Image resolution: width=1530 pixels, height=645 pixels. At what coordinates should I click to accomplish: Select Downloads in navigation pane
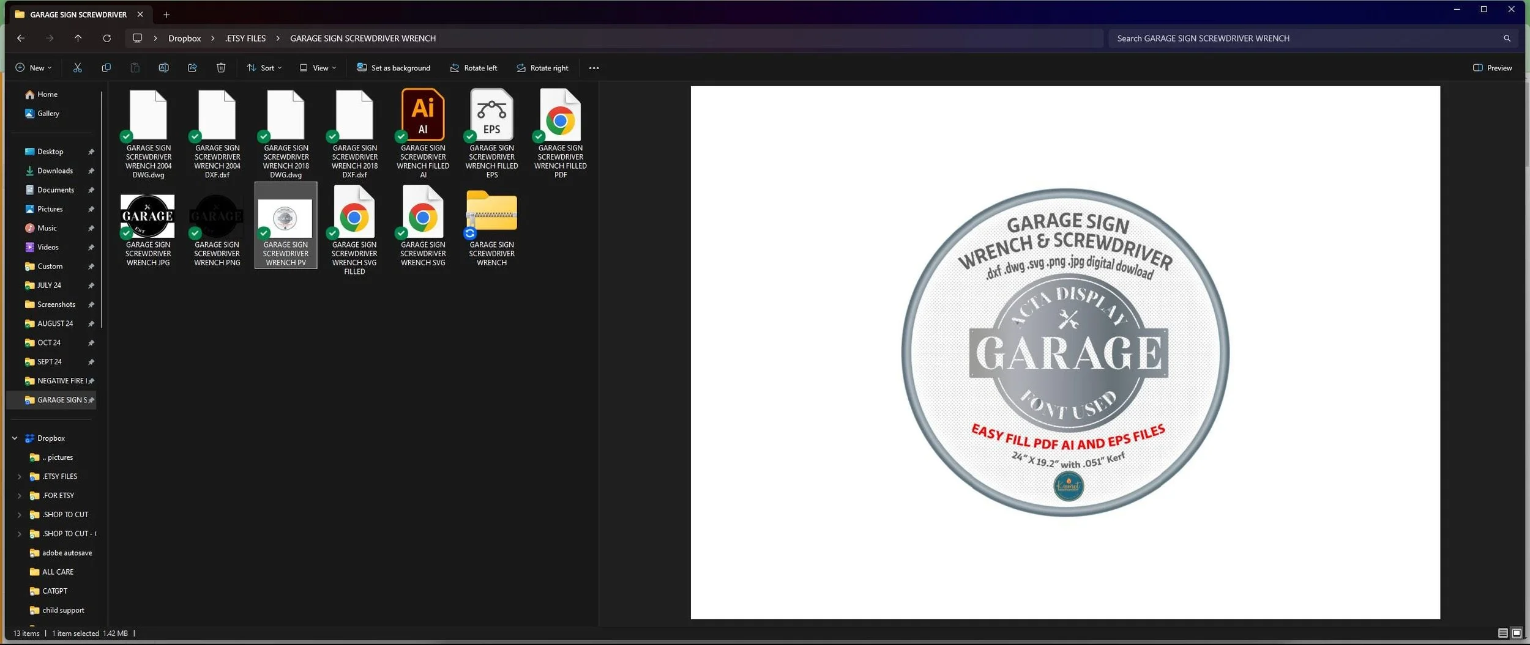[54, 171]
